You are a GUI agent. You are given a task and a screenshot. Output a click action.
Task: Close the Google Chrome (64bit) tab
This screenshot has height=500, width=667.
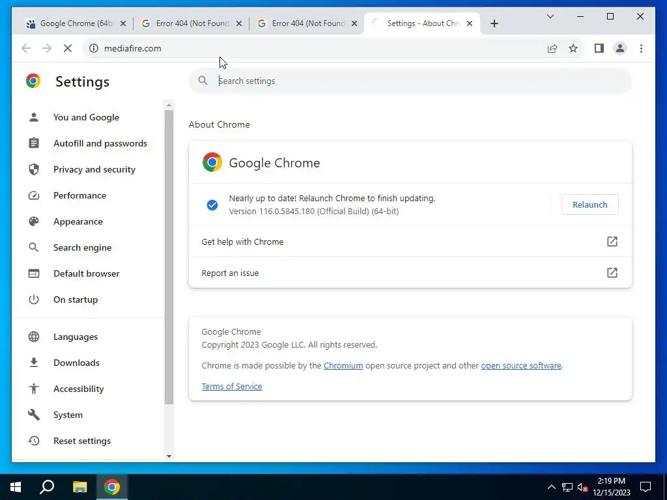(123, 23)
